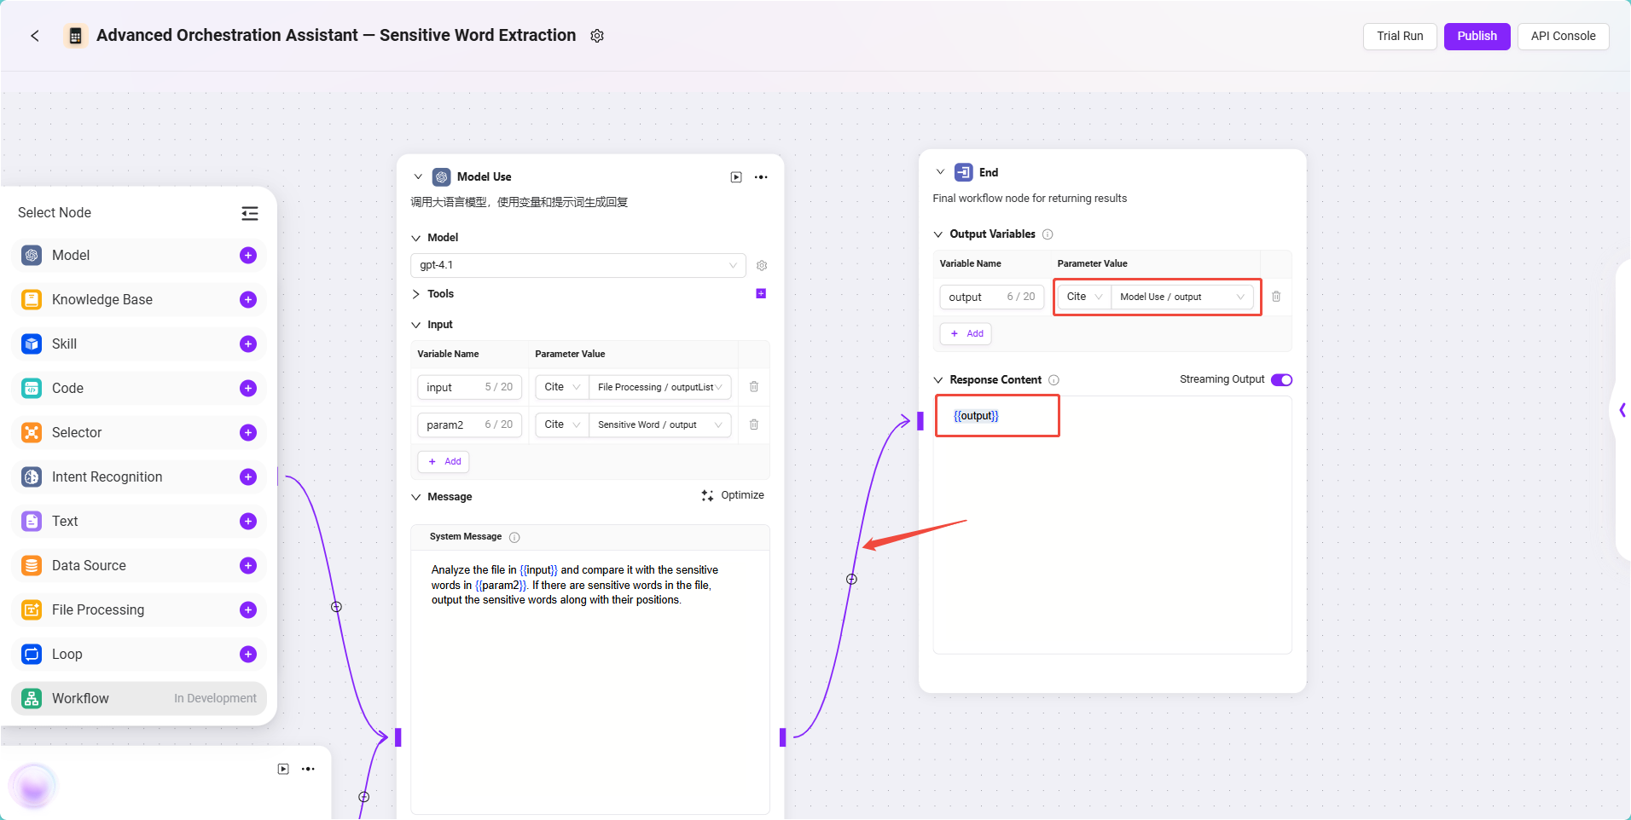Collapse Output Variables section

938,234
